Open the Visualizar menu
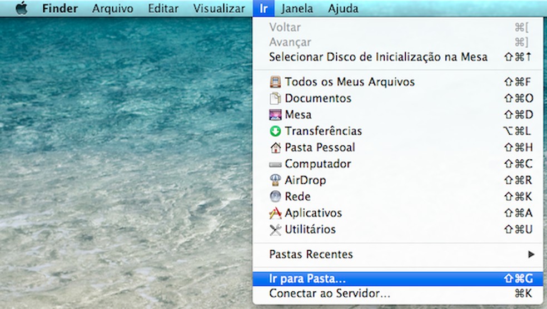547x309 pixels. tap(219, 9)
